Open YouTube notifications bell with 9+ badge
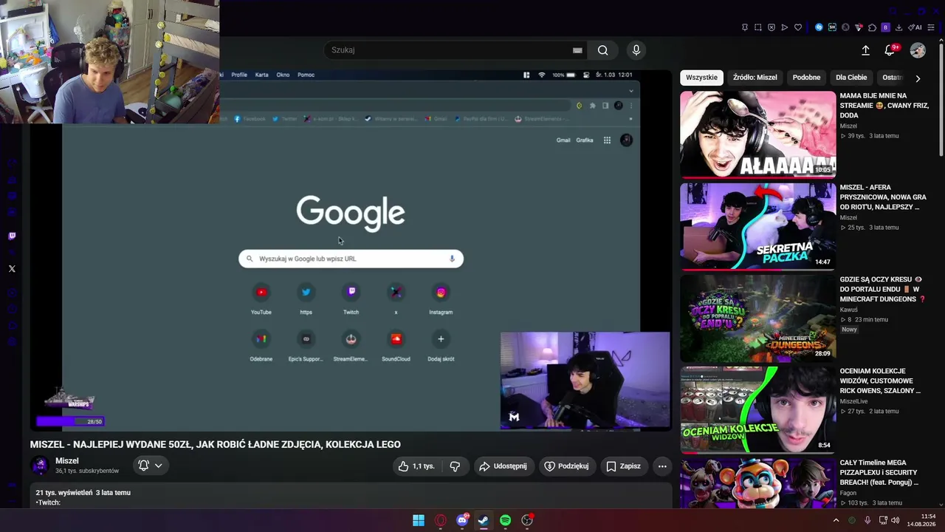Screen dimensions: 945x532 coord(890,50)
